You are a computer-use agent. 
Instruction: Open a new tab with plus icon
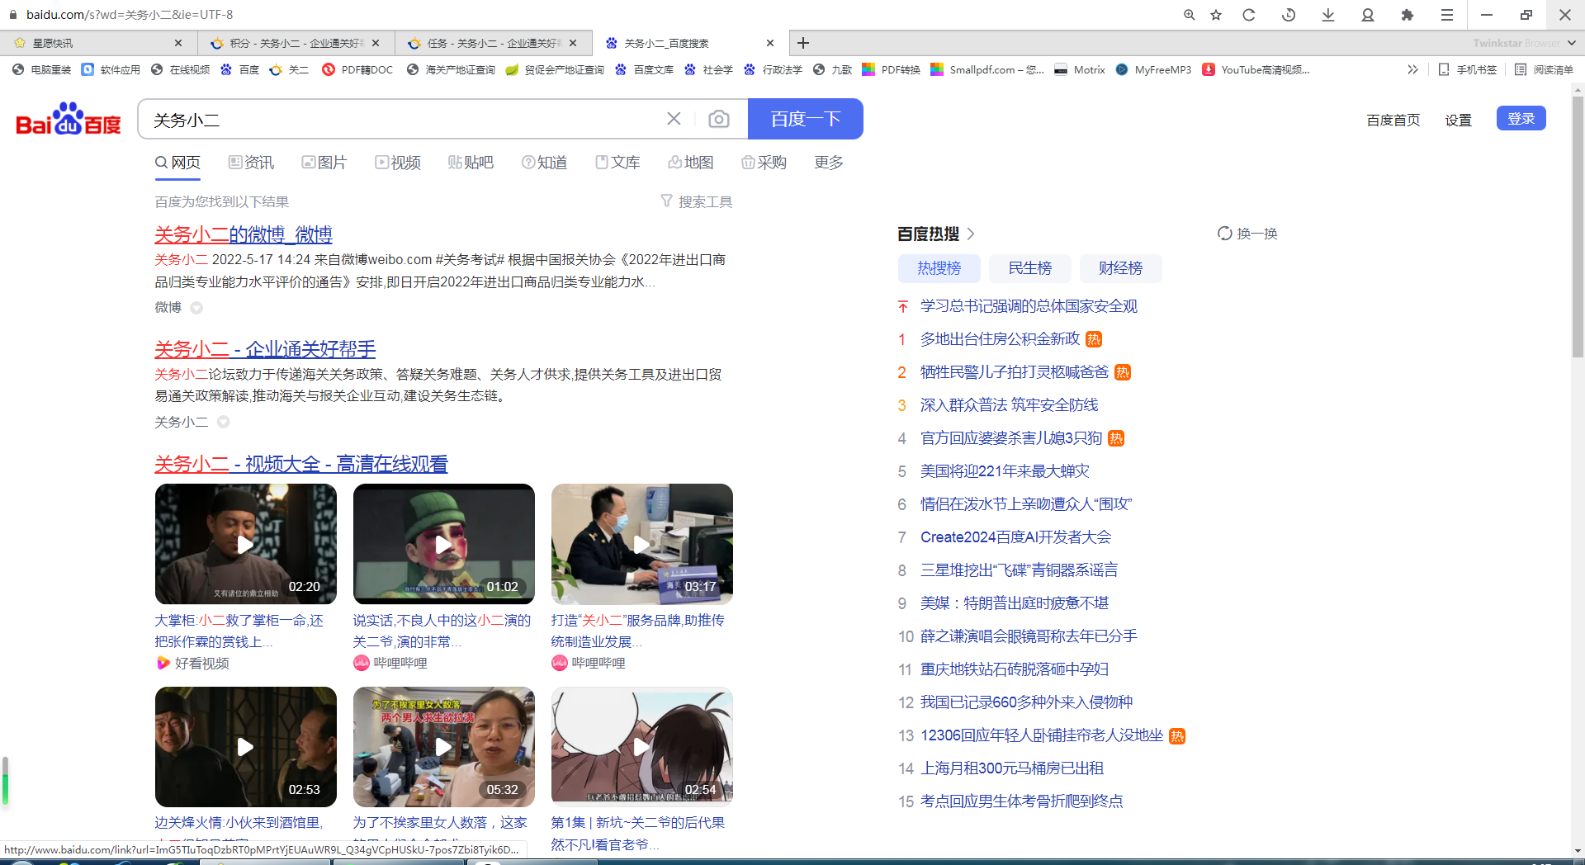tap(803, 43)
